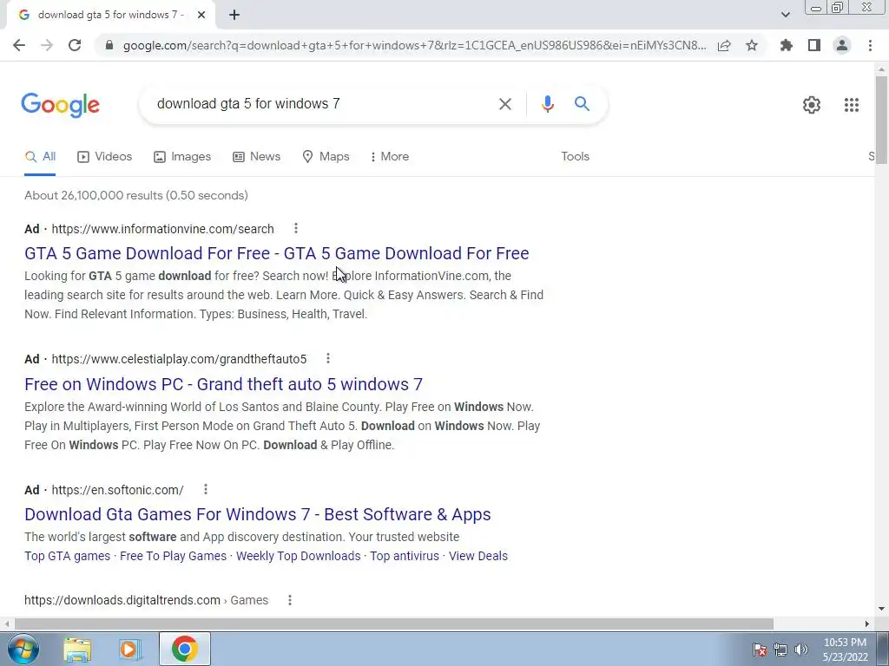889x666 pixels.
Task: Expand the More search filters
Action: [389, 157]
